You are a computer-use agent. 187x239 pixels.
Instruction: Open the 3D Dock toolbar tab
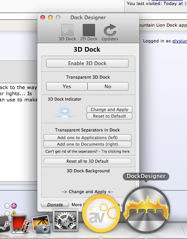point(67,32)
